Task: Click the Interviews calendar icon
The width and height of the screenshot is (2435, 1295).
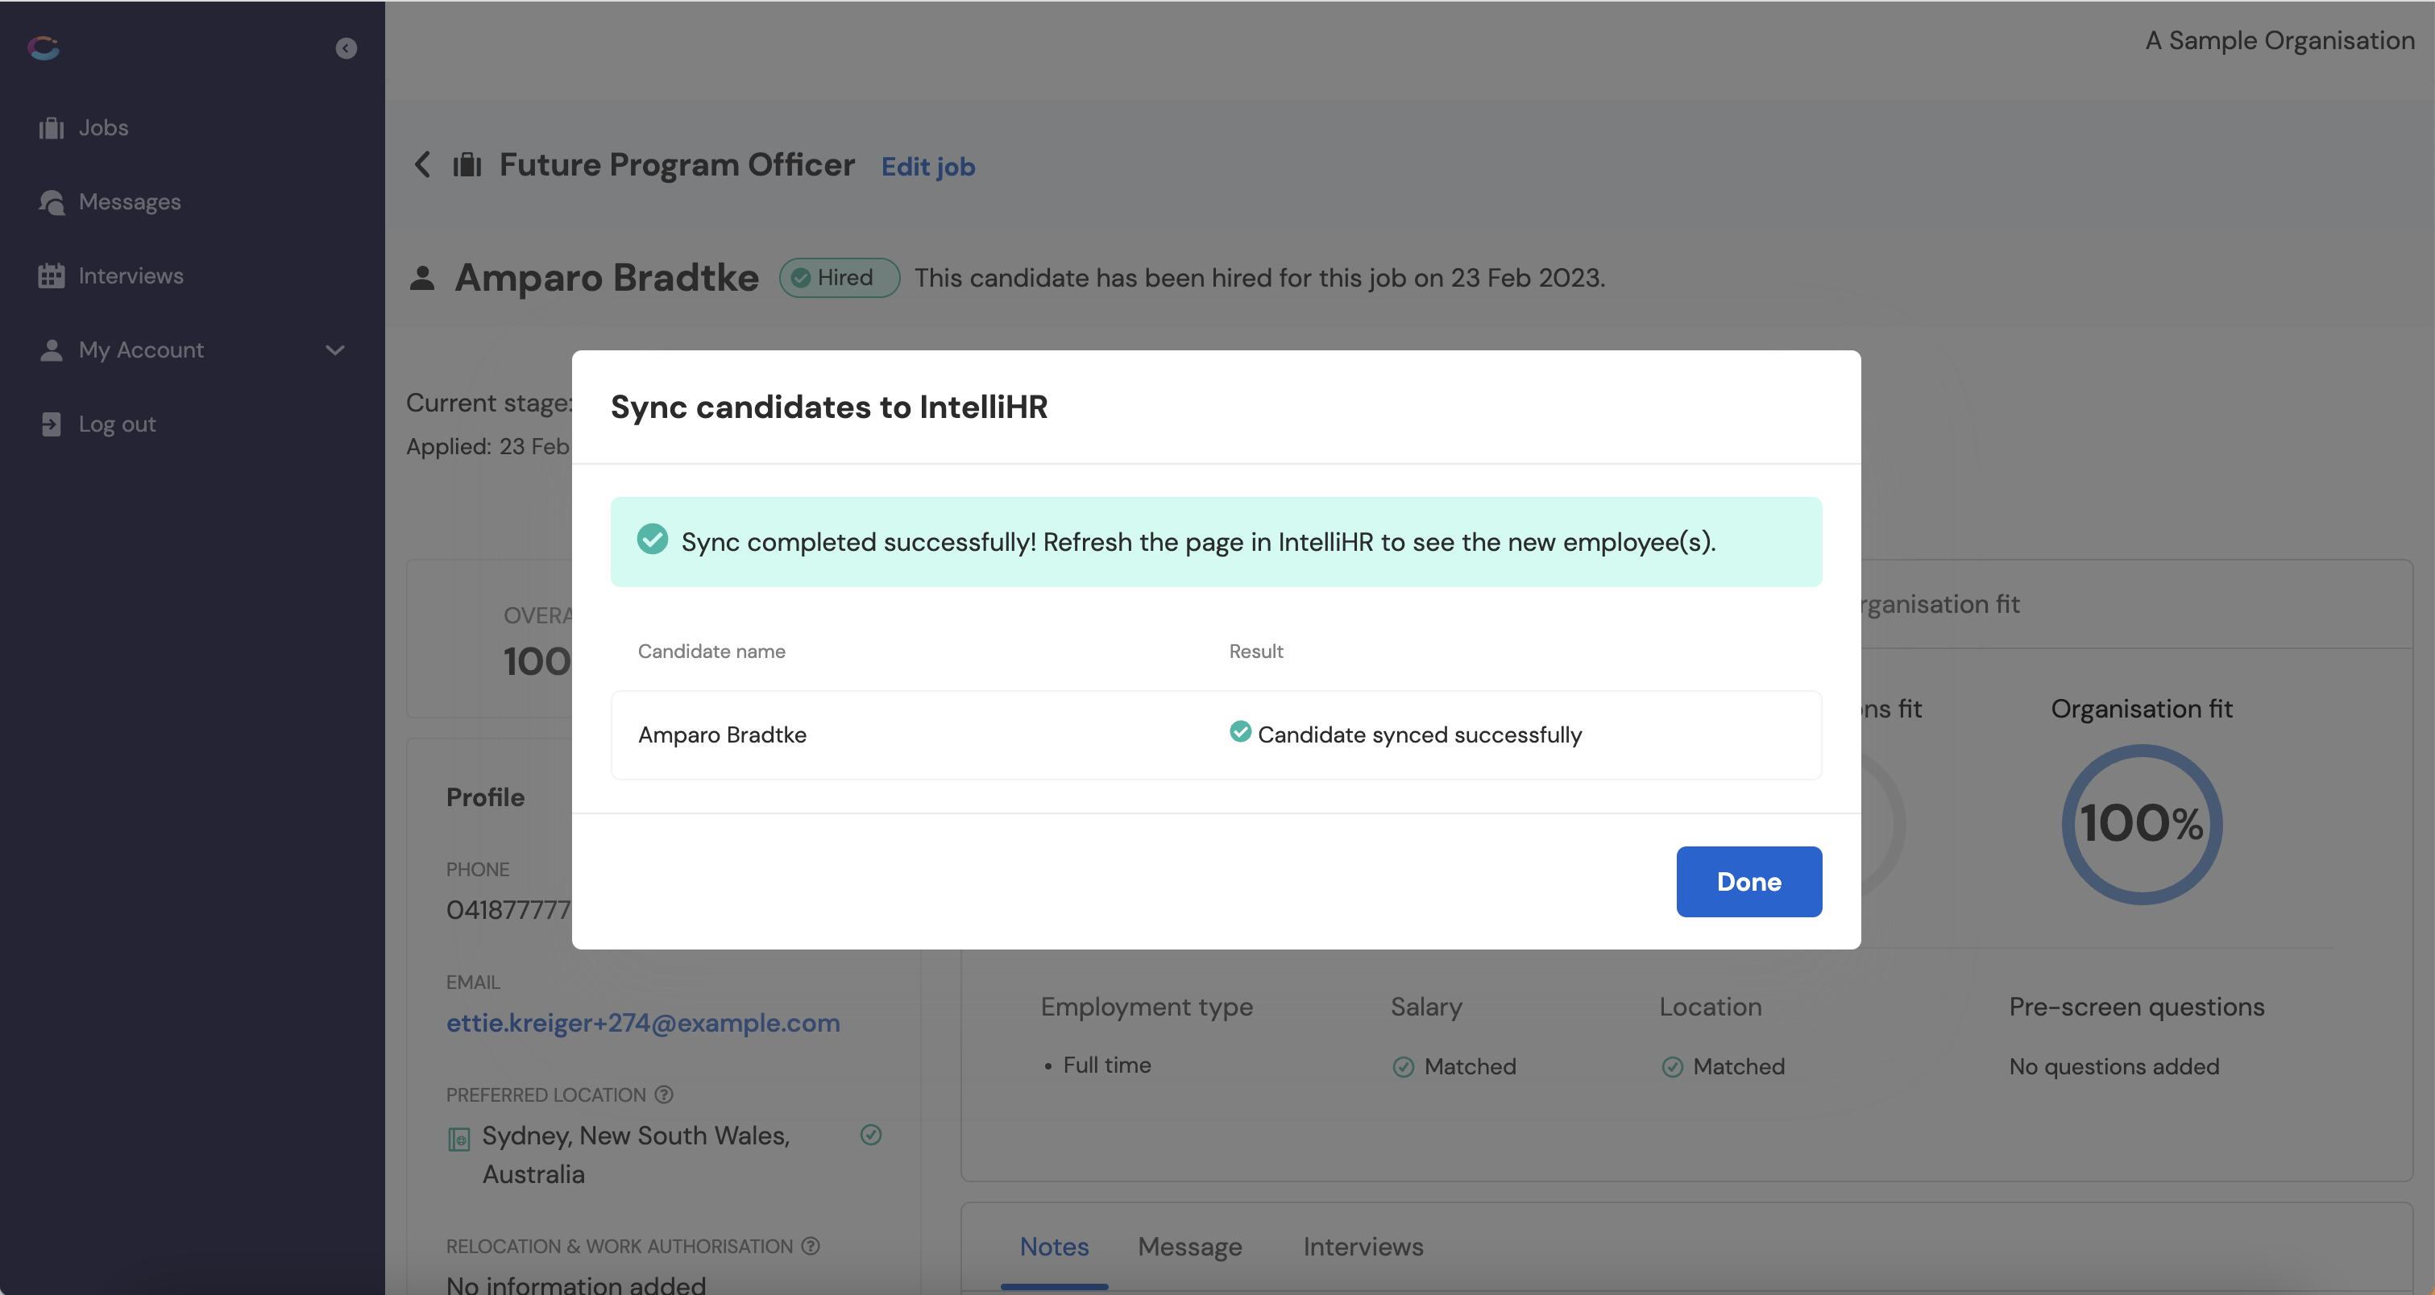Action: coord(51,275)
